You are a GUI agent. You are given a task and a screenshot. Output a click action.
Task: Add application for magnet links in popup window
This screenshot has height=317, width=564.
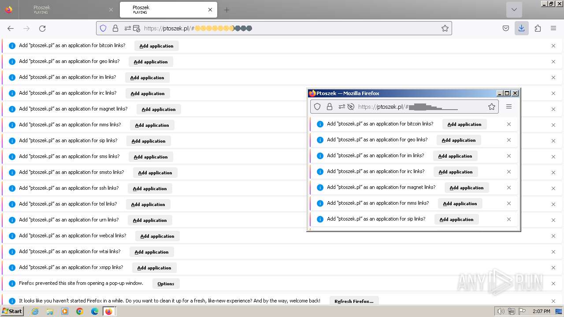coord(467,188)
